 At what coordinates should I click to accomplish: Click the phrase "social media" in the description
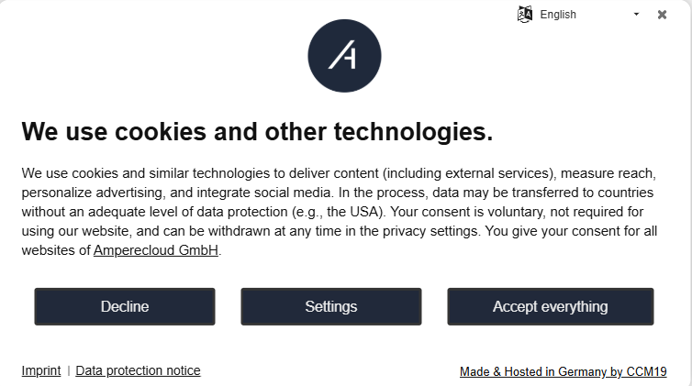click(296, 193)
